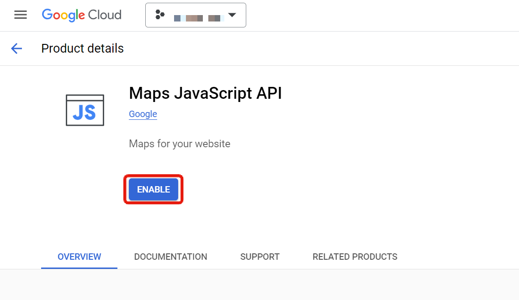Open the Google publisher link

coord(143,113)
